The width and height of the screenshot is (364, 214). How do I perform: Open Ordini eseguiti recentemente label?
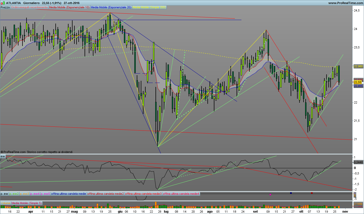click(29, 7)
